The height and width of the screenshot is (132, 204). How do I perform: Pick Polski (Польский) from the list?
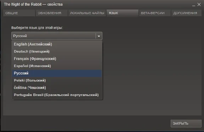(x=57, y=80)
